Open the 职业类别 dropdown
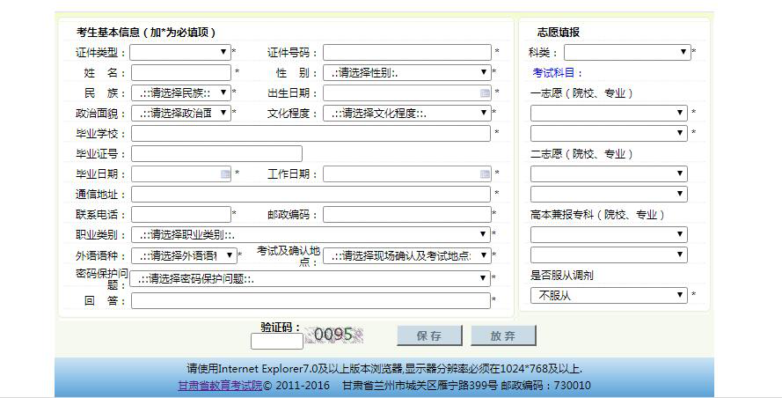The height and width of the screenshot is (398, 782). (311, 234)
